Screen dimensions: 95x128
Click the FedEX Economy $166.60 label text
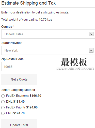24,96
